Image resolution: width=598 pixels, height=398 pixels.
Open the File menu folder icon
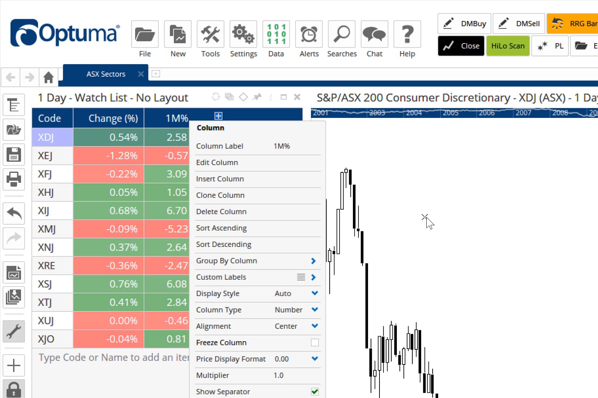[x=145, y=34]
